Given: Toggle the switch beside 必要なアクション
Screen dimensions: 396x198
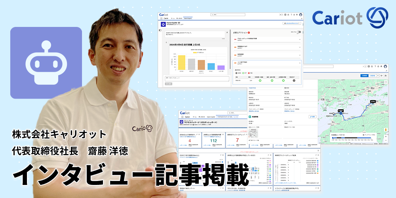Looking at the screenshot, I should pyautogui.click(x=299, y=32).
